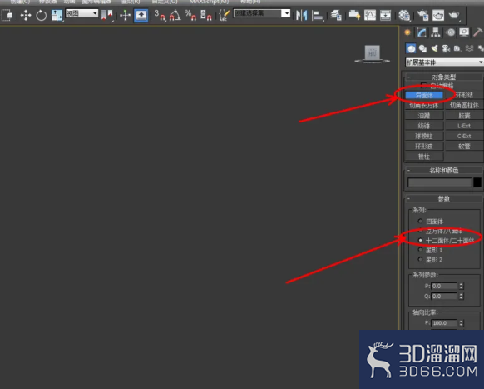This screenshot has height=389, width=484.
Task: Select the Window/Crossing selection toggle icon
Action: [x=7, y=15]
